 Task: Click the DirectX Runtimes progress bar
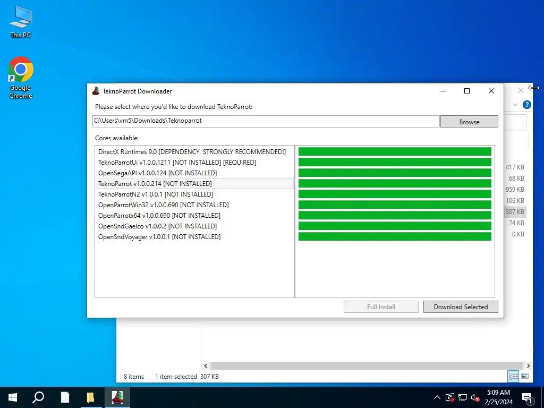click(395, 151)
